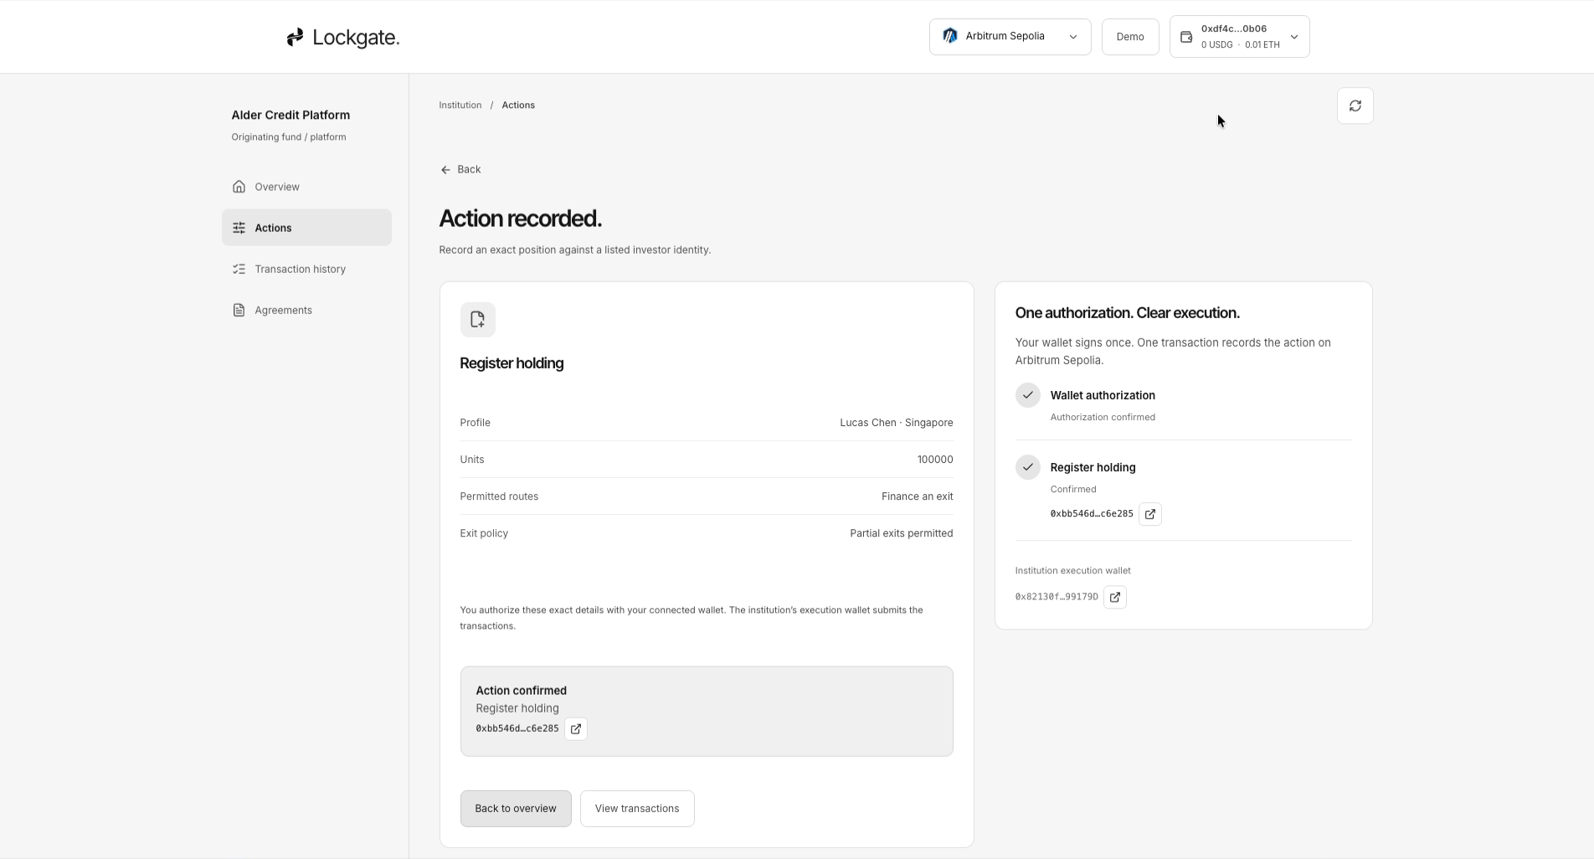Click Institution breadcrumb link
The width and height of the screenshot is (1594, 859).
[460, 105]
